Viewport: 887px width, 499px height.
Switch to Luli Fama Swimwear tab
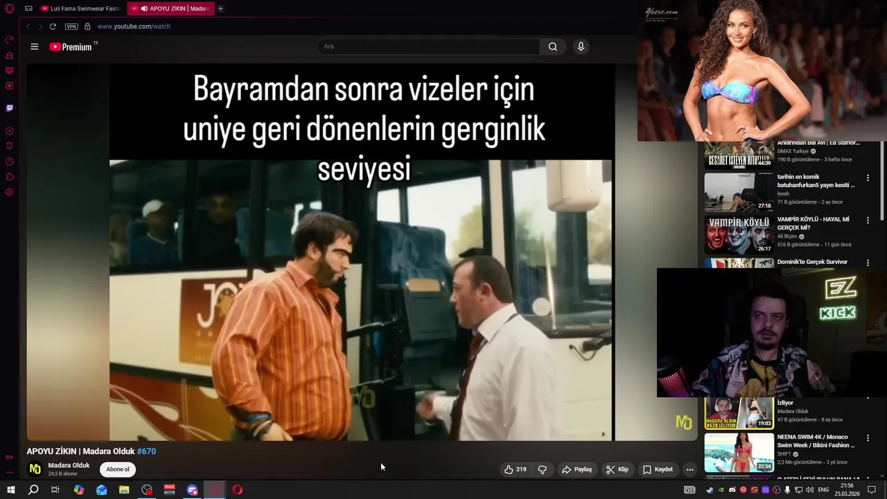click(80, 8)
